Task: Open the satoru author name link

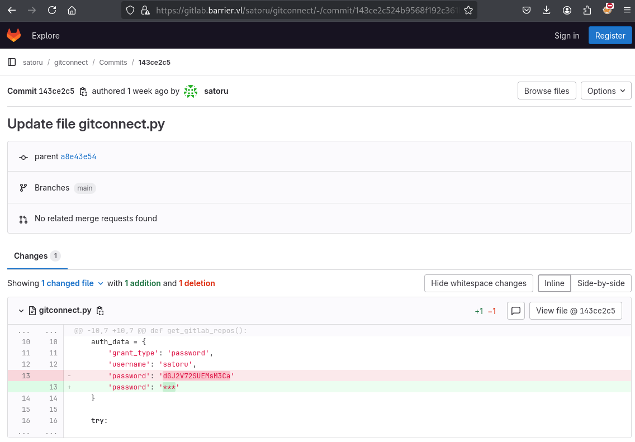Action: coord(216,91)
